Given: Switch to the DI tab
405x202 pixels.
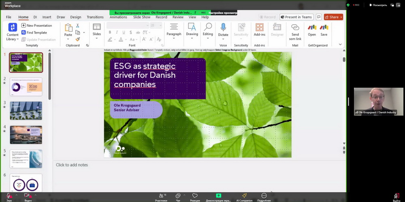Looking at the screenshot, I should 35,17.
